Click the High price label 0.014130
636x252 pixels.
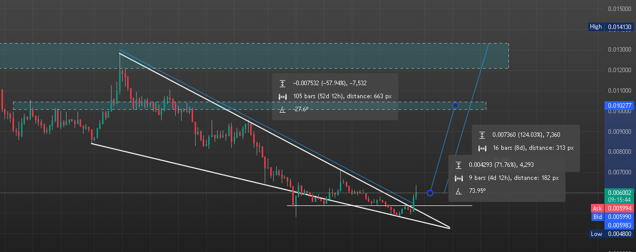point(620,26)
